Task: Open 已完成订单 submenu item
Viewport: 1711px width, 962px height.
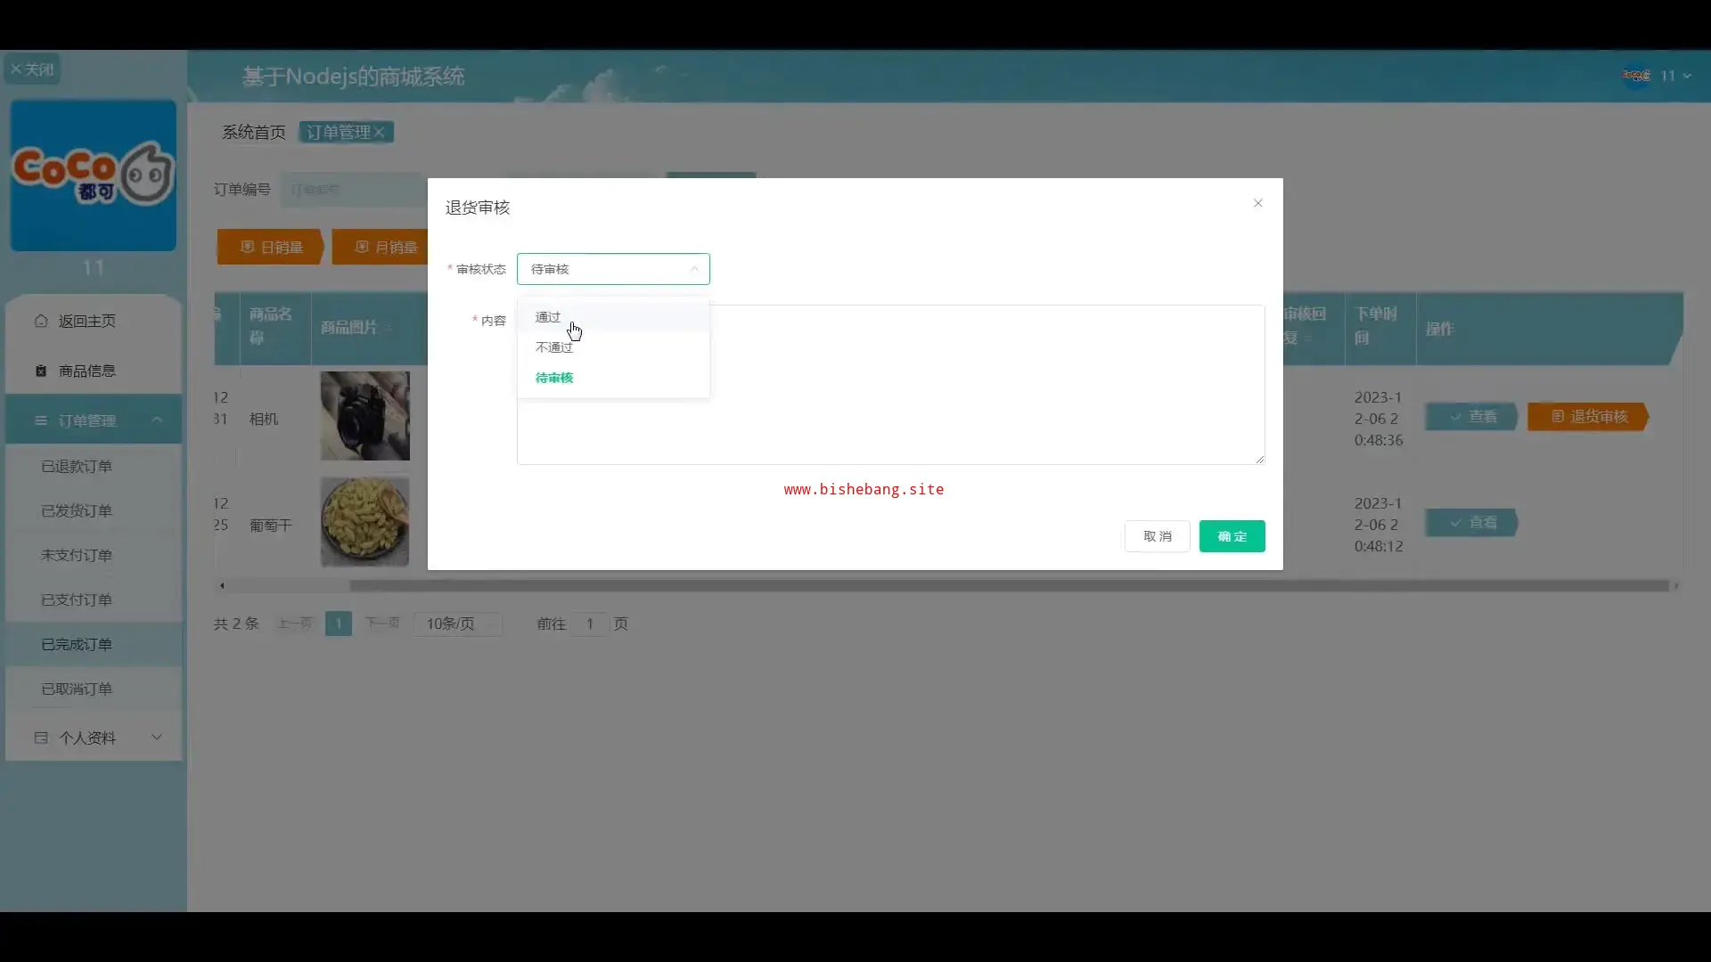Action: pos(77,644)
